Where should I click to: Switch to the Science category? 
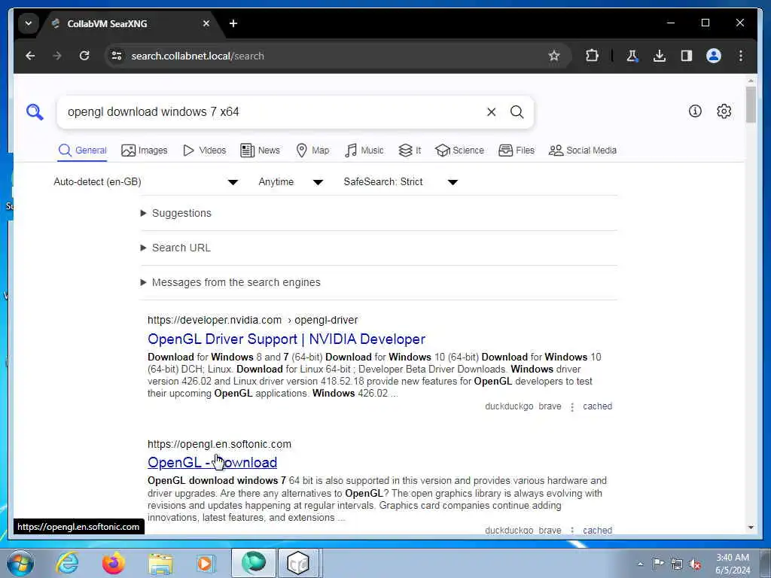point(460,151)
